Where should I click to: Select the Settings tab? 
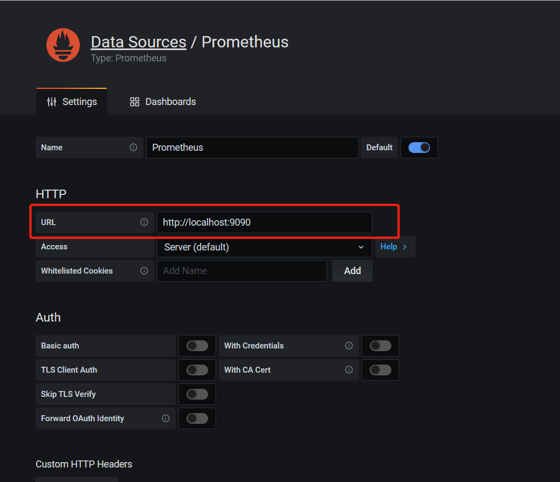coord(72,102)
